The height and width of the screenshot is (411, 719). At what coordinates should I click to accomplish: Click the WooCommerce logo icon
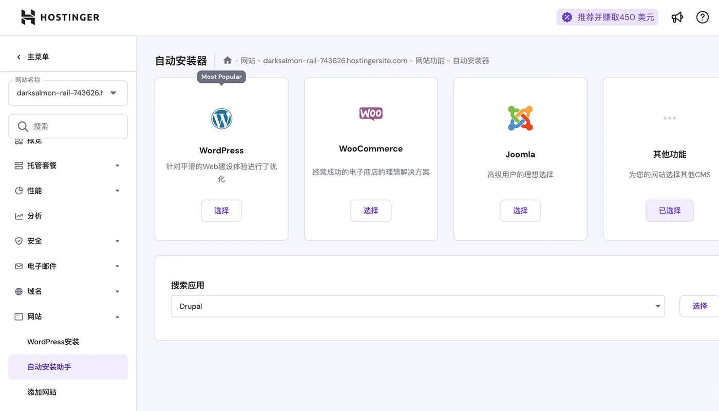pyautogui.click(x=371, y=114)
